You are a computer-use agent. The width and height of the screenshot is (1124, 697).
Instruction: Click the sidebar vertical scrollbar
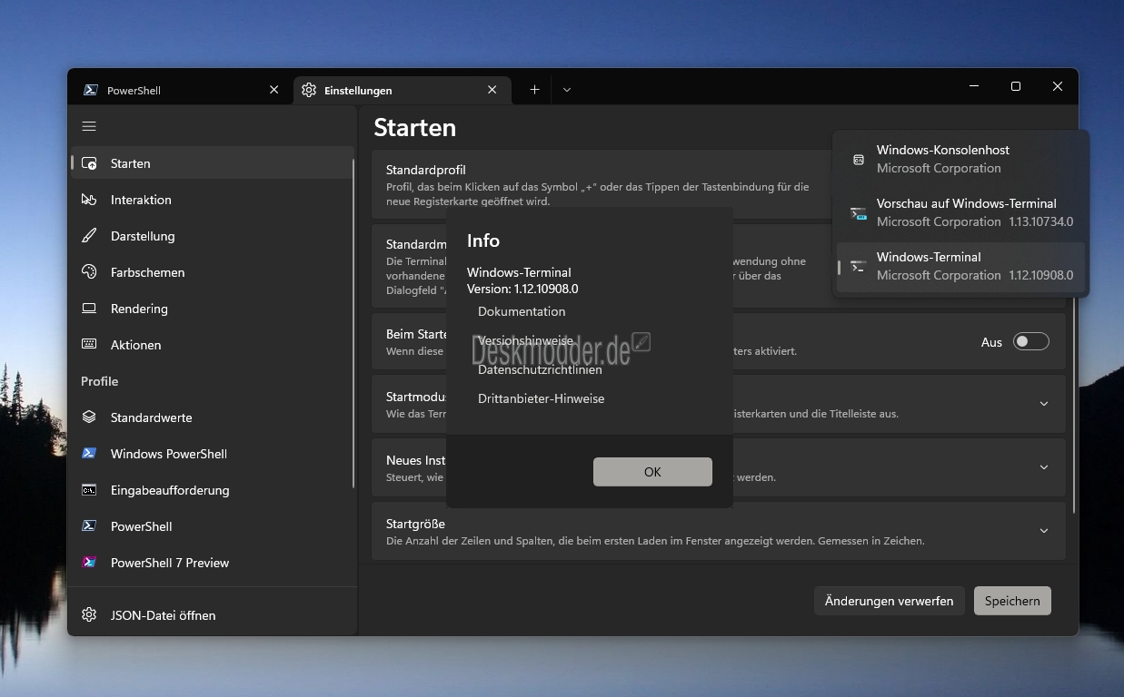click(x=354, y=322)
